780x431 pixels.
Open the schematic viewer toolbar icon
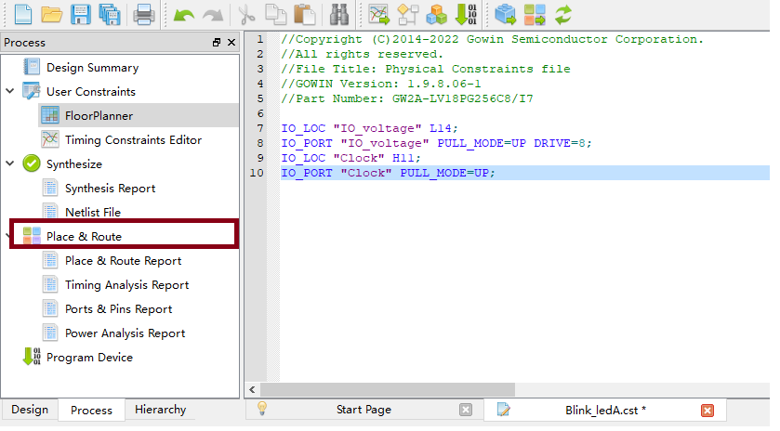(408, 15)
